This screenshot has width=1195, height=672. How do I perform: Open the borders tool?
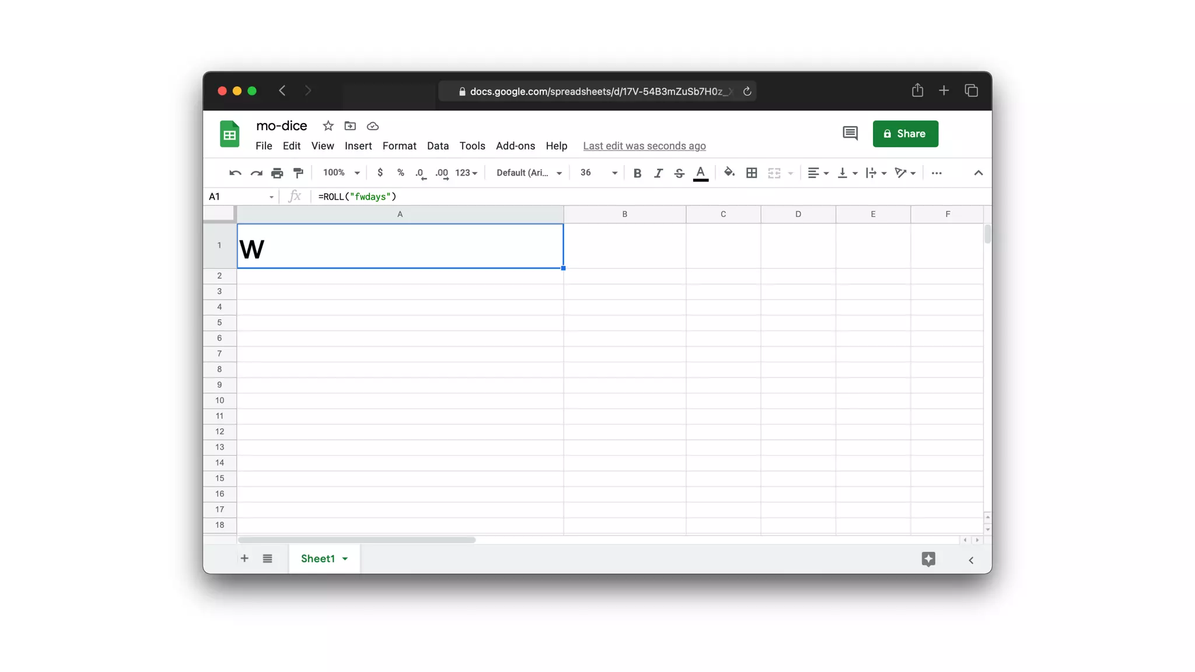coord(752,173)
